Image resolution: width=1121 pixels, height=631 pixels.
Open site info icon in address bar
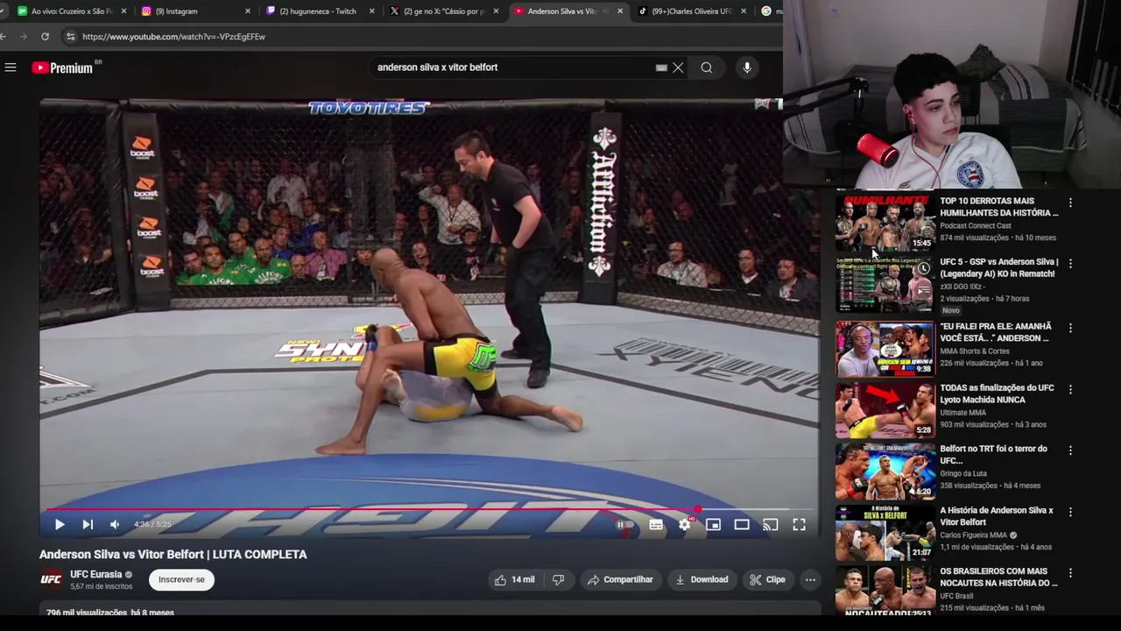70,37
